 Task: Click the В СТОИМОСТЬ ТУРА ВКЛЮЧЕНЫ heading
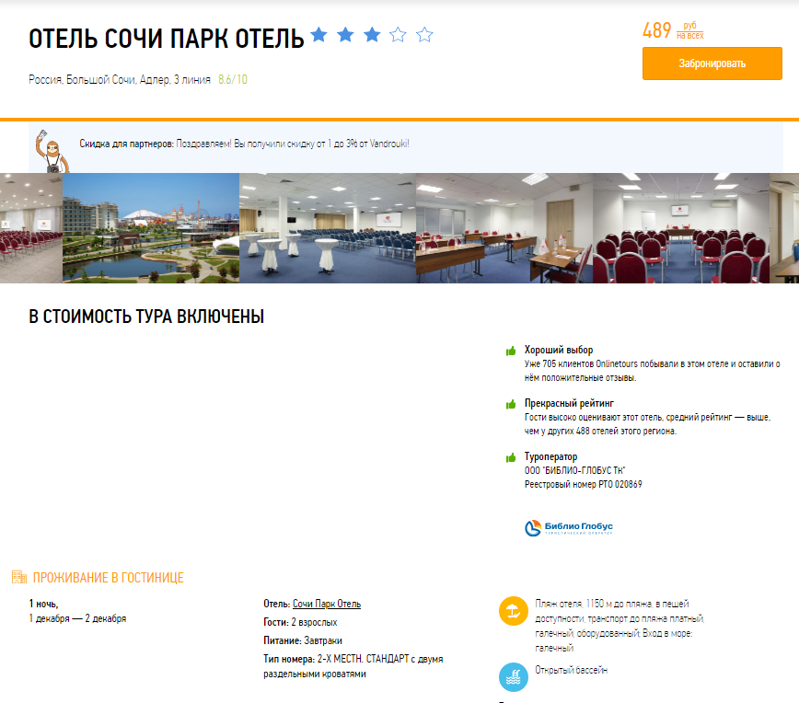(146, 317)
